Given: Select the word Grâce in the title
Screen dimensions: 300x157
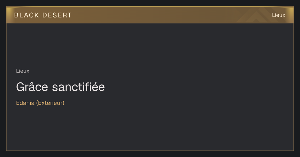Looking at the screenshot, I should 32,87.
